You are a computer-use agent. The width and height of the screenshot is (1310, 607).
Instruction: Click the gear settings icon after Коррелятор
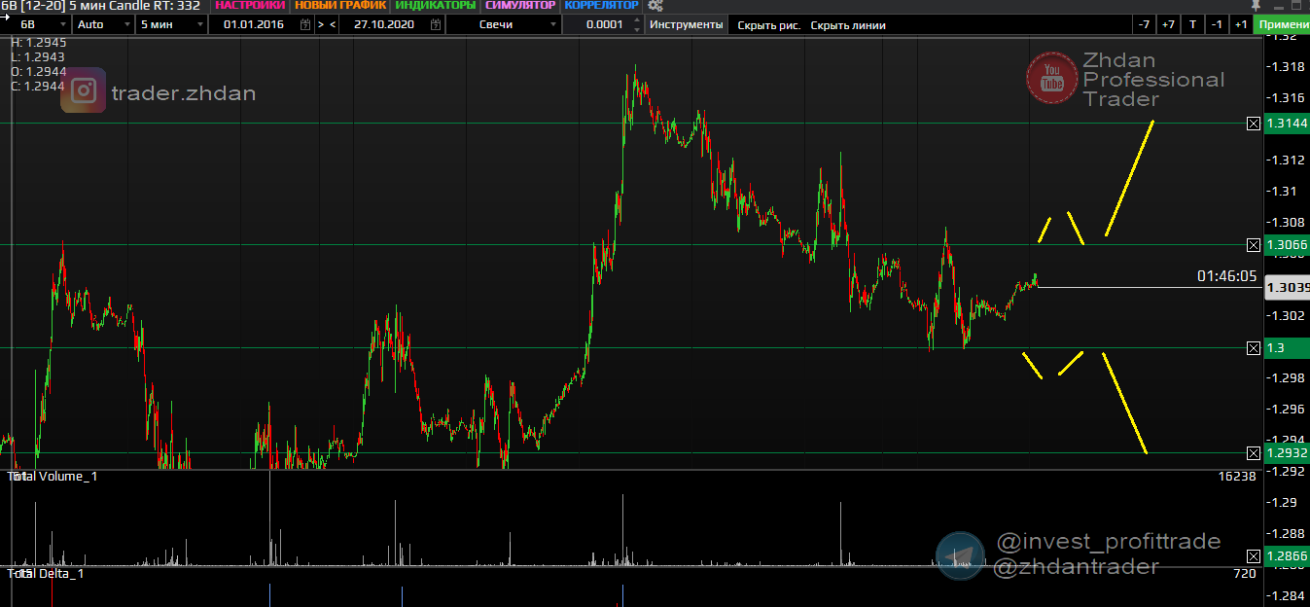pos(655,6)
